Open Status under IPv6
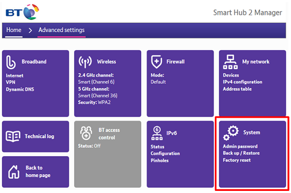291x193 pixels. point(157,147)
